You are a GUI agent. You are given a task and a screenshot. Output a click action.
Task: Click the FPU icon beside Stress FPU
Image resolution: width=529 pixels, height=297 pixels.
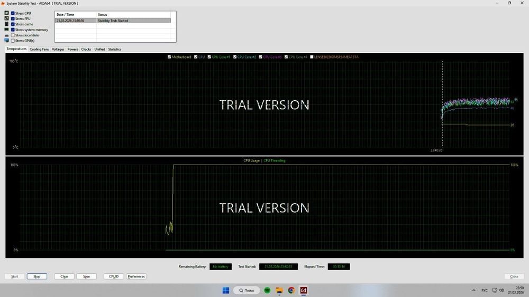(6, 18)
